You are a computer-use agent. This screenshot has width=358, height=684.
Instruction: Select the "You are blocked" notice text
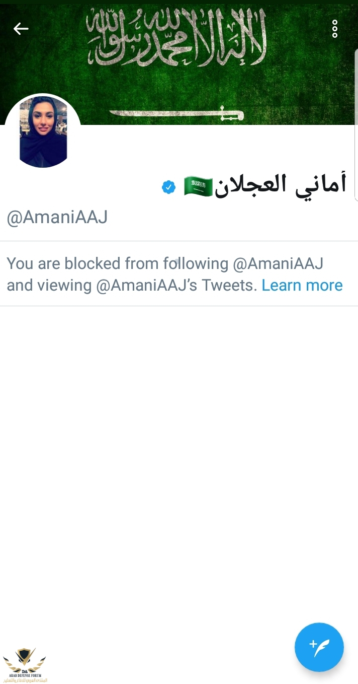(174, 274)
